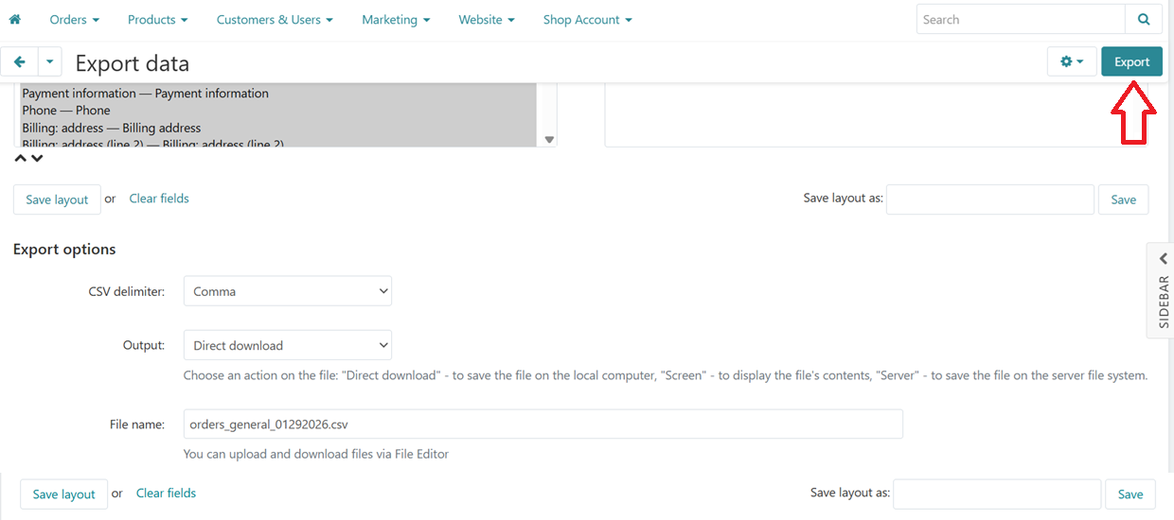This screenshot has height=520, width=1174.
Task: Click the File name input field
Action: 543,425
